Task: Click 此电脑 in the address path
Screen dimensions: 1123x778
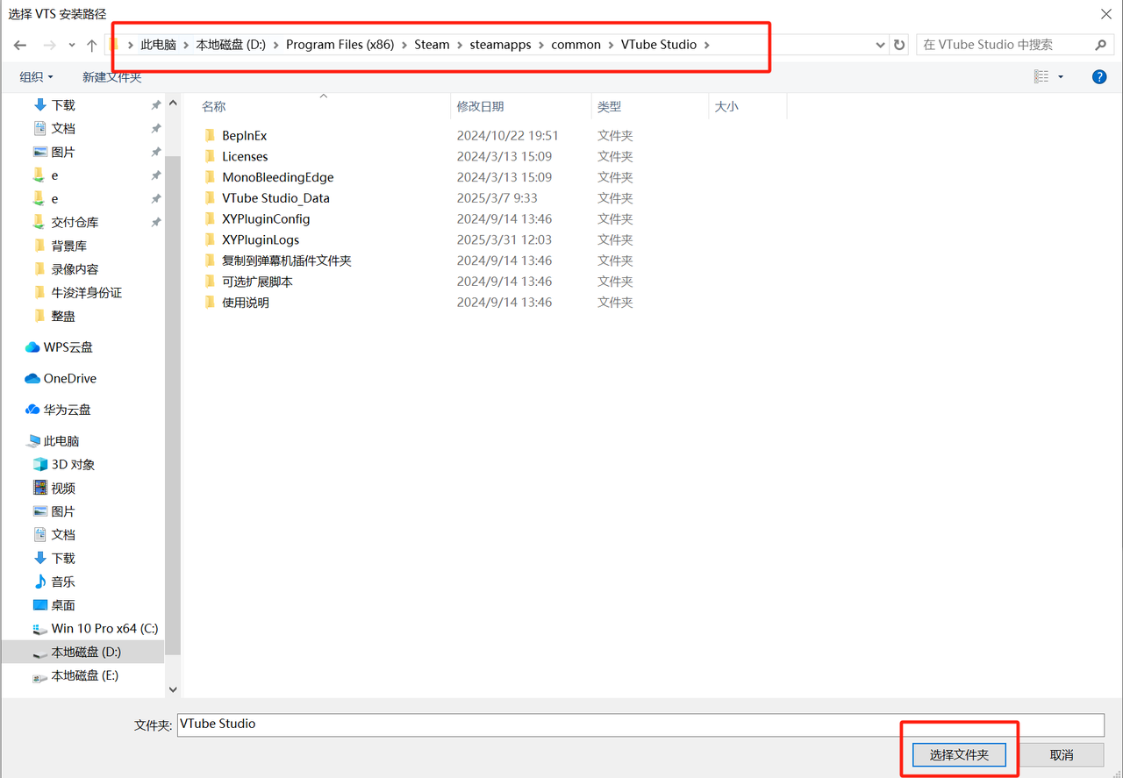Action: coord(158,45)
